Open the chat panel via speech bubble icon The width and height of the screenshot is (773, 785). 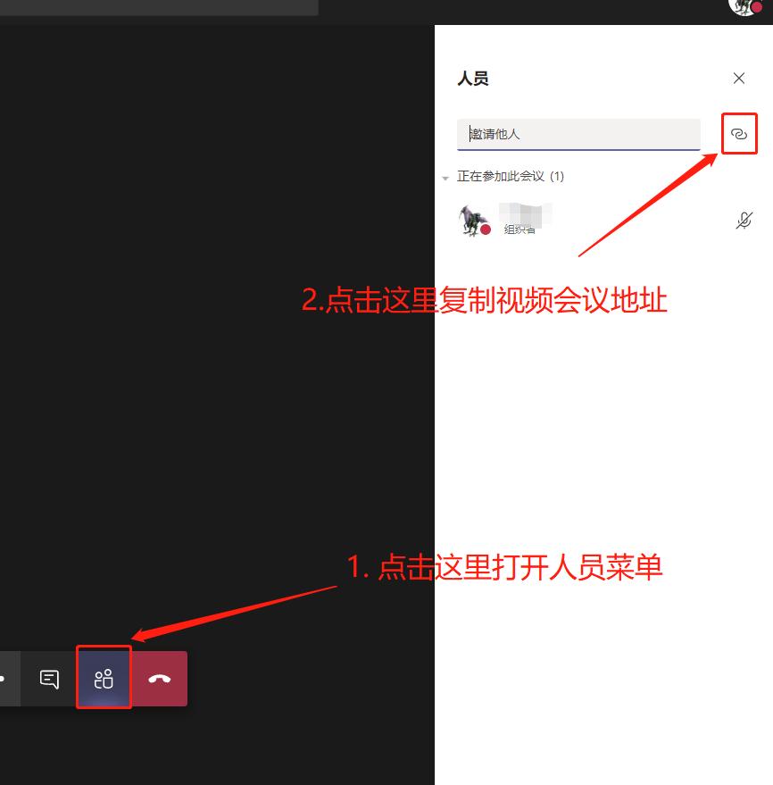(x=48, y=679)
